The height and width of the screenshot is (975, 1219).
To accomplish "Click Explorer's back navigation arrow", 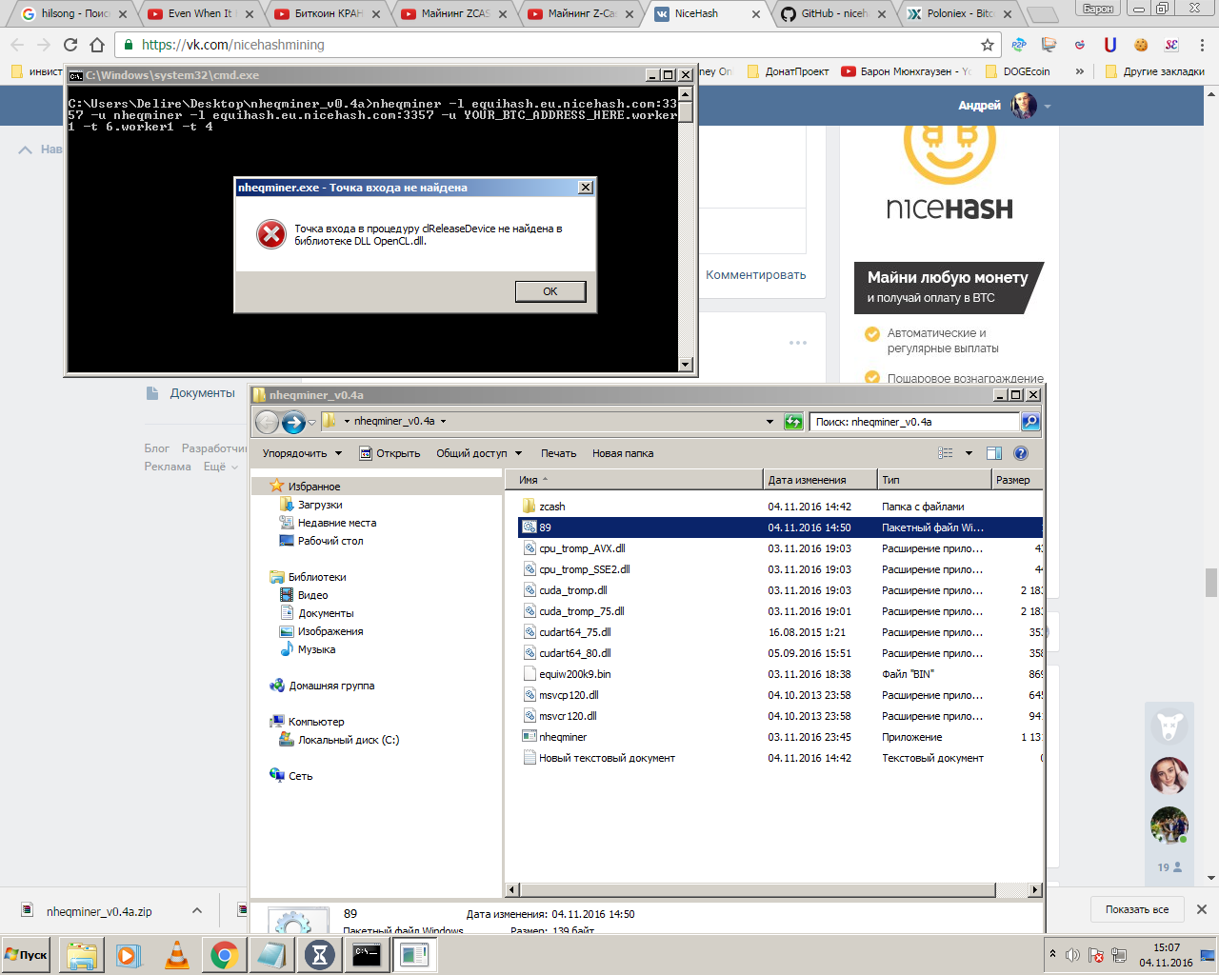I will 268,422.
